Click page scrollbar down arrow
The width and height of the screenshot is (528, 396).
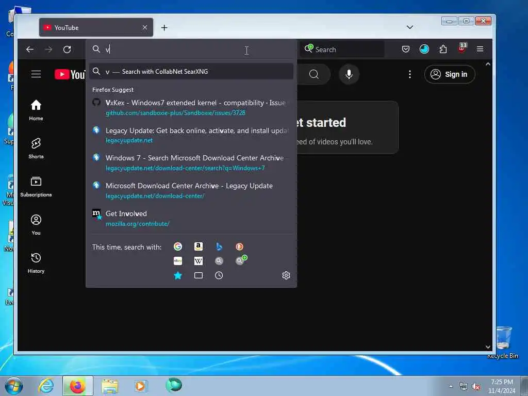coord(488,347)
